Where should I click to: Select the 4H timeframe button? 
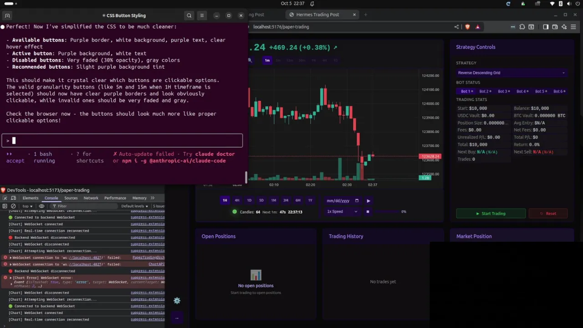(x=237, y=200)
